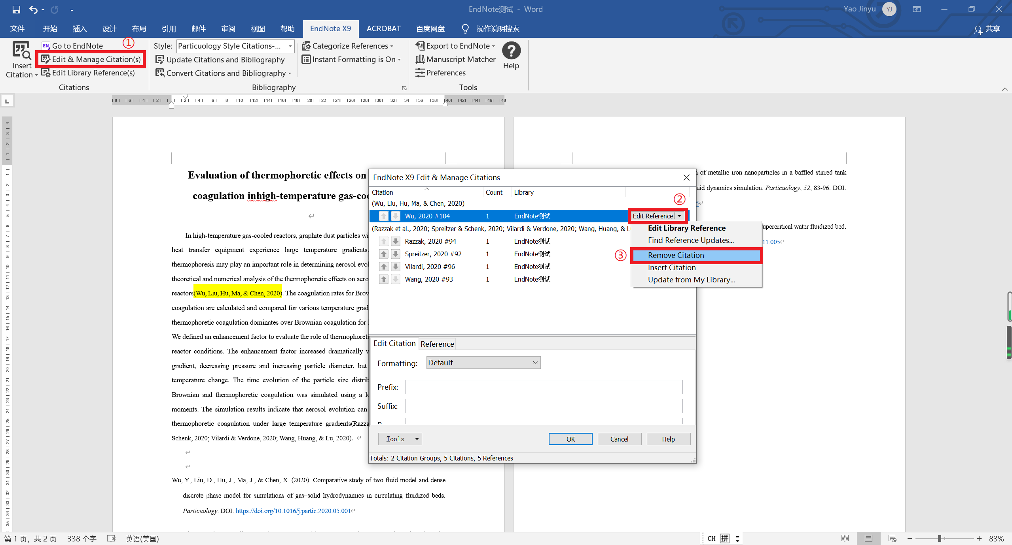
Task: Click Edit Library Reference(s)
Action: pyautogui.click(x=88, y=73)
